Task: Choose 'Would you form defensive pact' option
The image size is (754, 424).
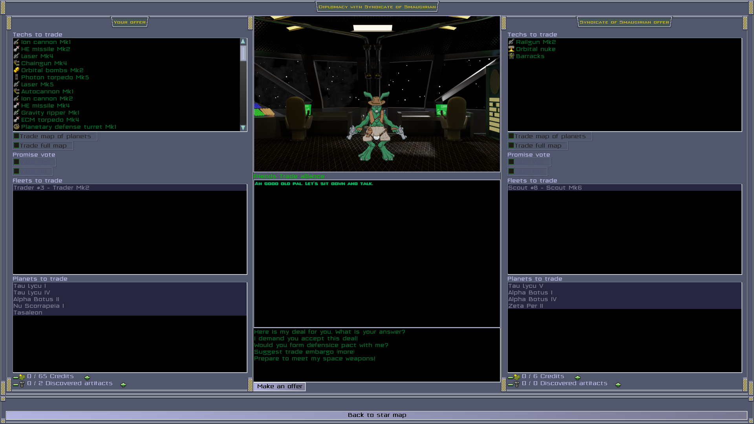Action: tap(321, 345)
